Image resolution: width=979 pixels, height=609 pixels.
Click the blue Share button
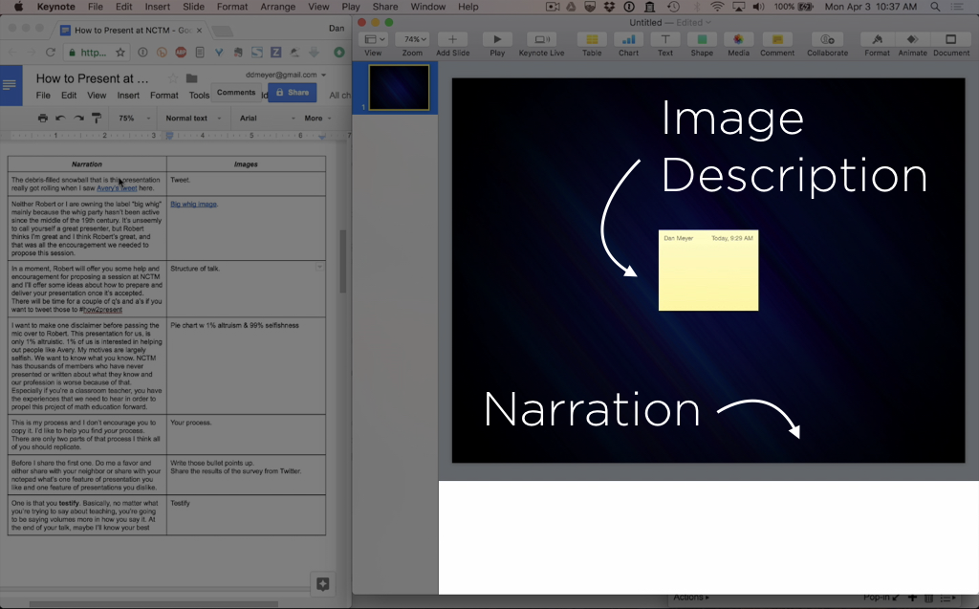point(292,93)
